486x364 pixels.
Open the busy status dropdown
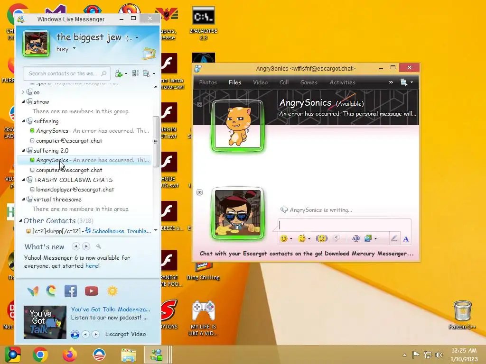(74, 48)
